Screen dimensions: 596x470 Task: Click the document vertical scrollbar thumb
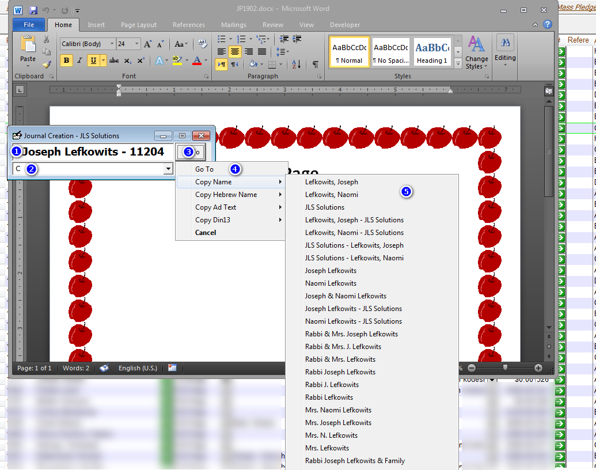coord(549,151)
